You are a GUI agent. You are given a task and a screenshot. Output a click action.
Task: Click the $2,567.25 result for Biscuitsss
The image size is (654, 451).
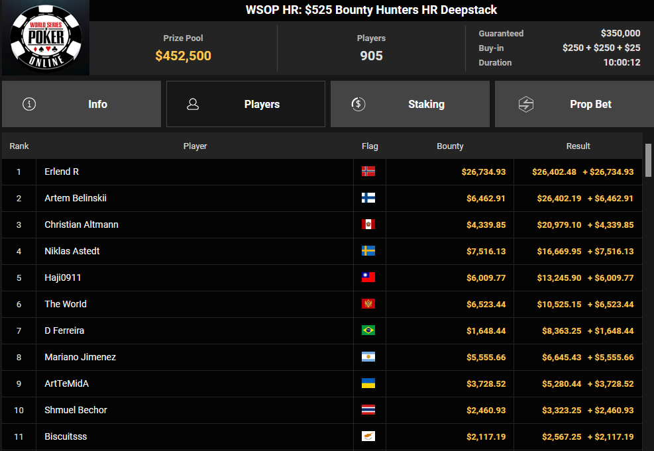[561, 437]
